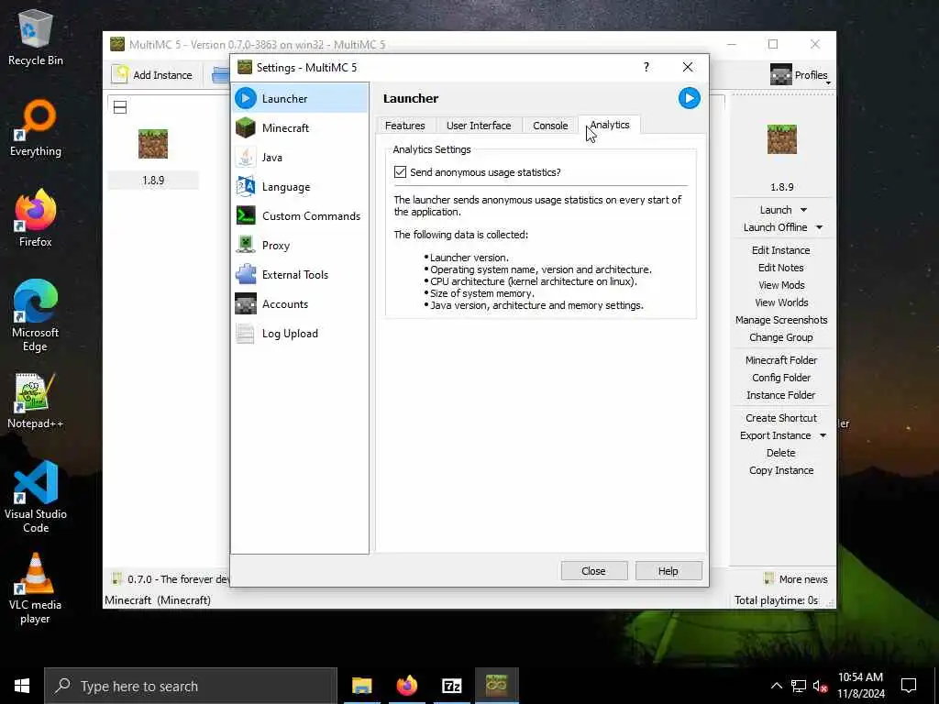Open the Custom Commands terminal icon
The width and height of the screenshot is (939, 704).
(x=246, y=215)
